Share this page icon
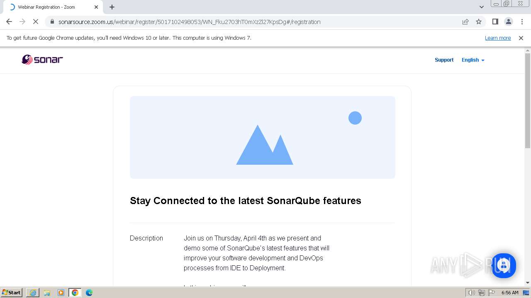 click(465, 22)
